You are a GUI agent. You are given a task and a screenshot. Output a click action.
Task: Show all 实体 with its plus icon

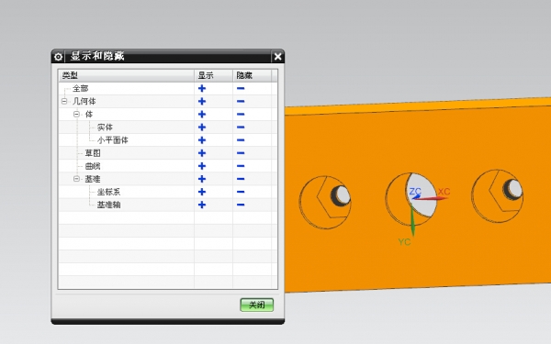tap(202, 128)
